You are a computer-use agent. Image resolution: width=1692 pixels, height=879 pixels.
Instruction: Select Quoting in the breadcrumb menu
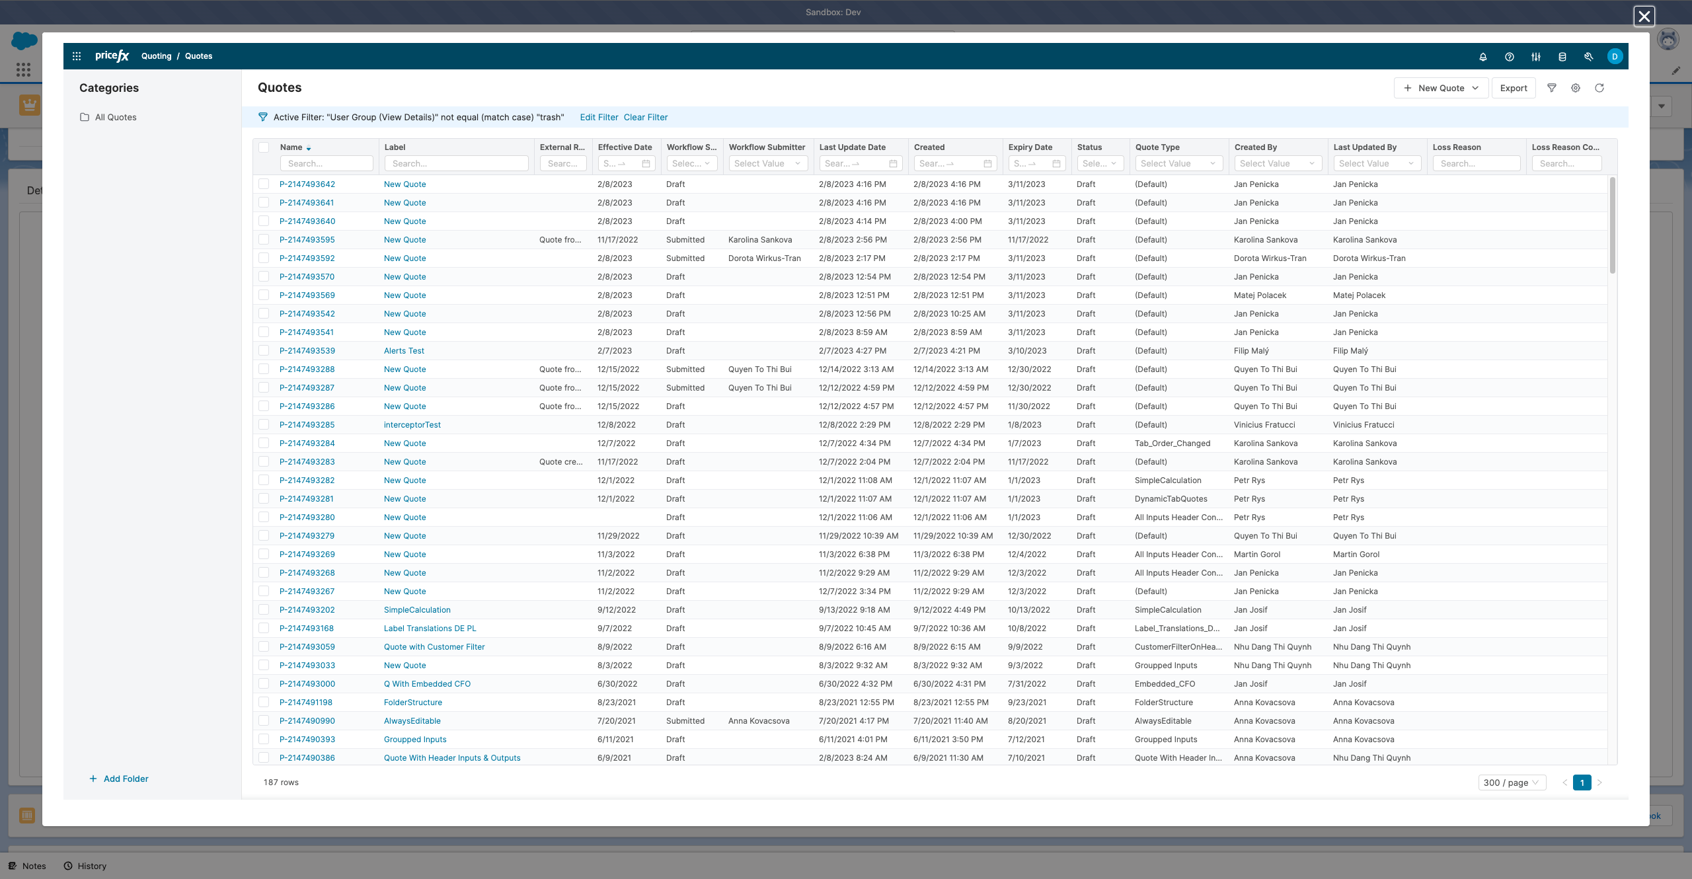coord(156,56)
